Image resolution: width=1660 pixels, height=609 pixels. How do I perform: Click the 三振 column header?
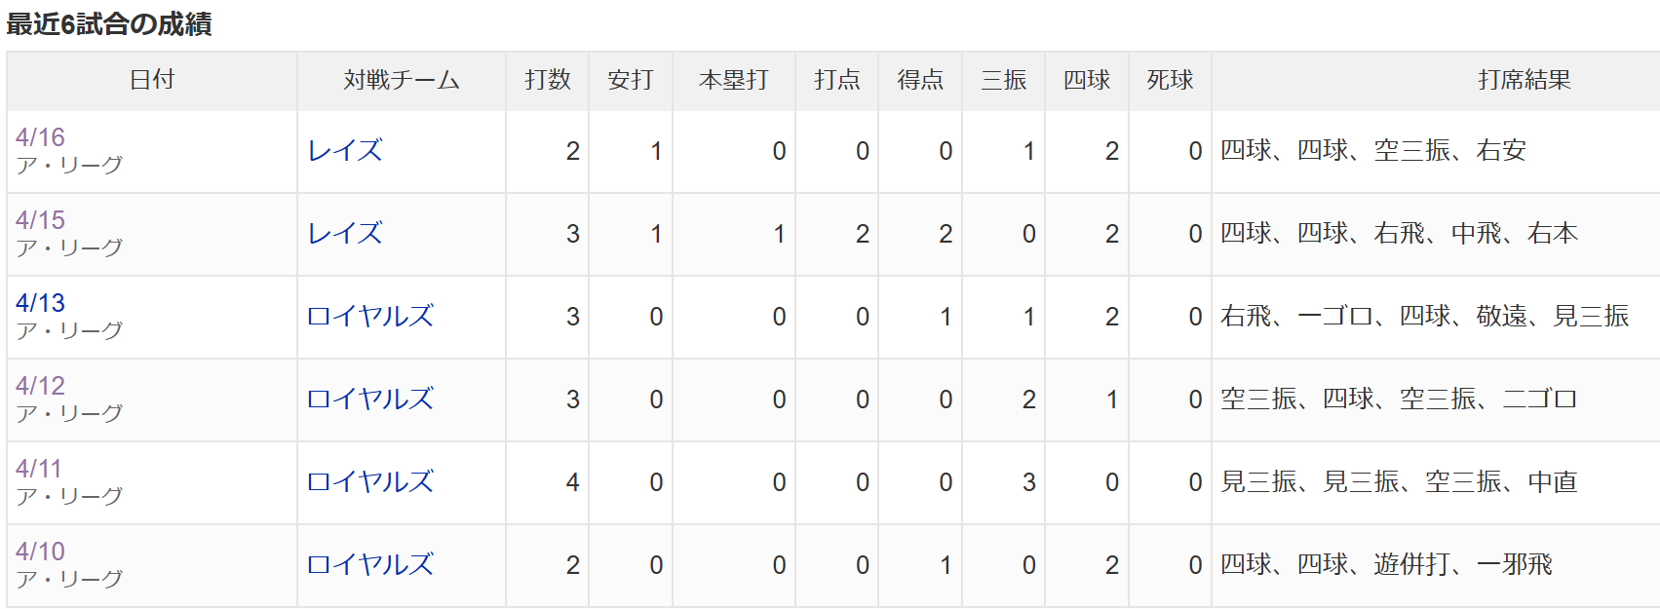[1003, 80]
